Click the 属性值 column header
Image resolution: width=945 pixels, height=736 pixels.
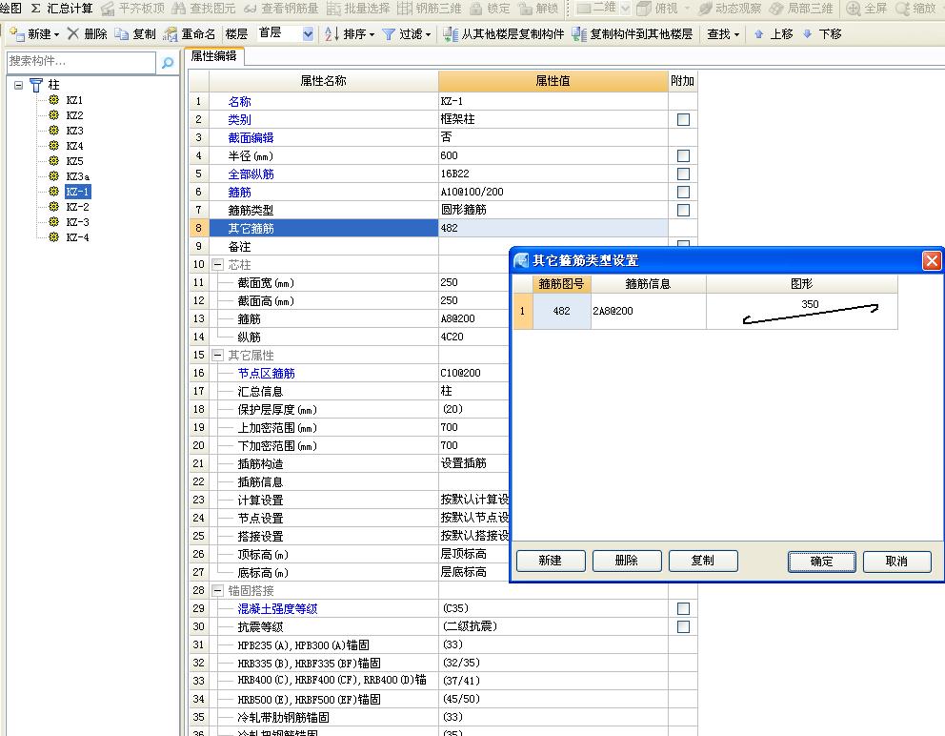click(x=553, y=81)
